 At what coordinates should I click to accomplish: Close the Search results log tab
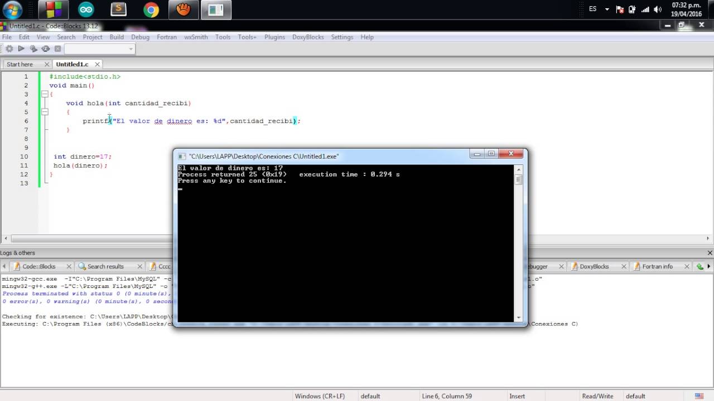pos(139,267)
